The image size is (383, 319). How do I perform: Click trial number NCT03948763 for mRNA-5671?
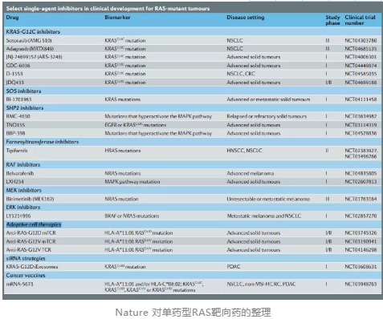pos(361,284)
